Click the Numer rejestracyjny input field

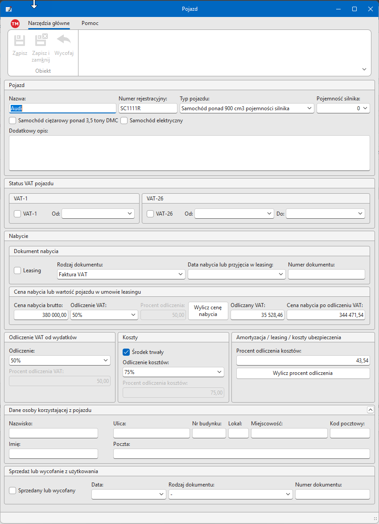(x=148, y=108)
